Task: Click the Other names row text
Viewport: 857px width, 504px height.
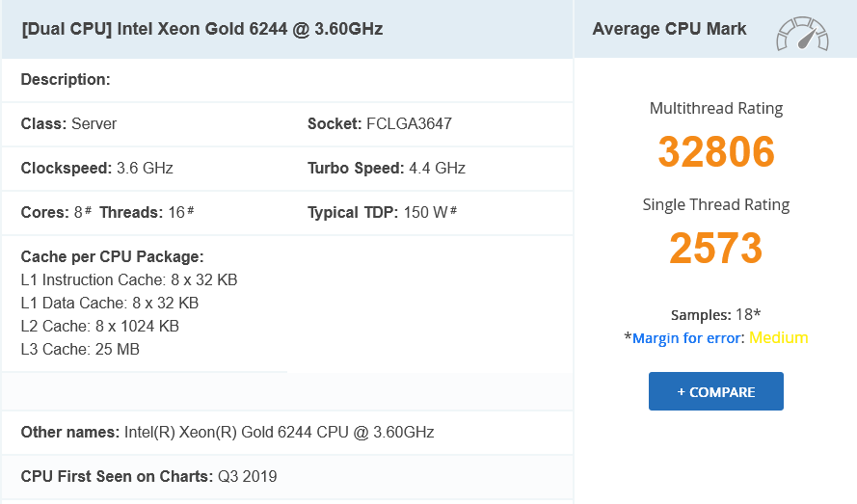Action: pyautogui.click(x=228, y=432)
